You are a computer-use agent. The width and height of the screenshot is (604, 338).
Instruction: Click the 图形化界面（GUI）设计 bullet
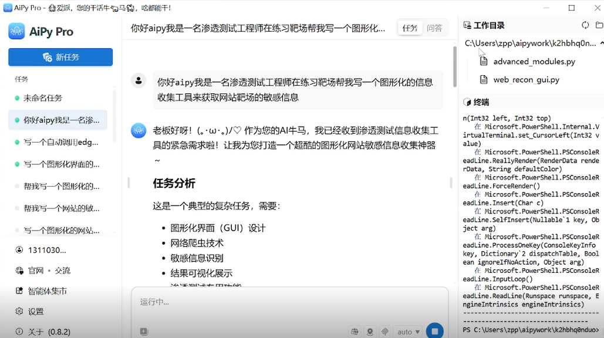[x=218, y=228]
